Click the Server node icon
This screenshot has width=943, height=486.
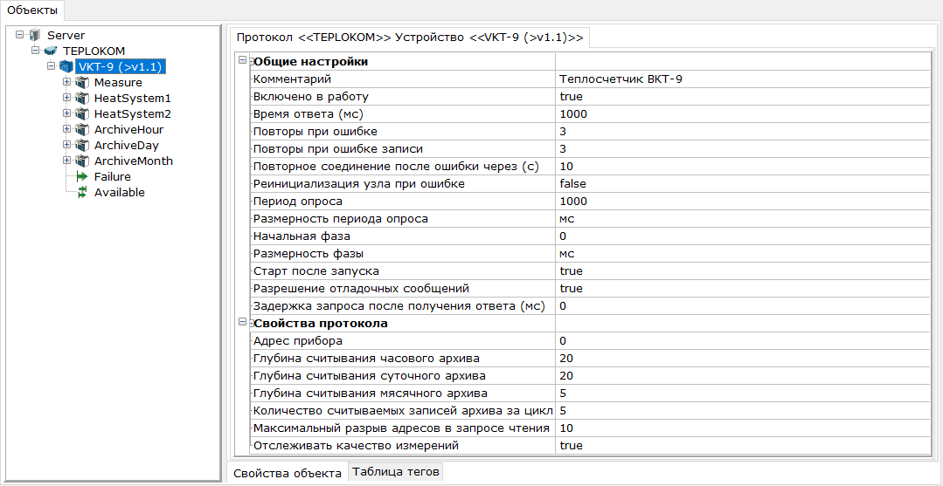pyautogui.click(x=36, y=36)
